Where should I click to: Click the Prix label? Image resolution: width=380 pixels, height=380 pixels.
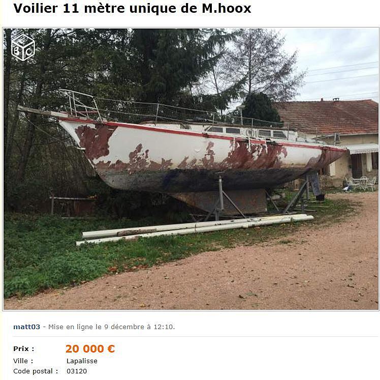click(x=24, y=348)
